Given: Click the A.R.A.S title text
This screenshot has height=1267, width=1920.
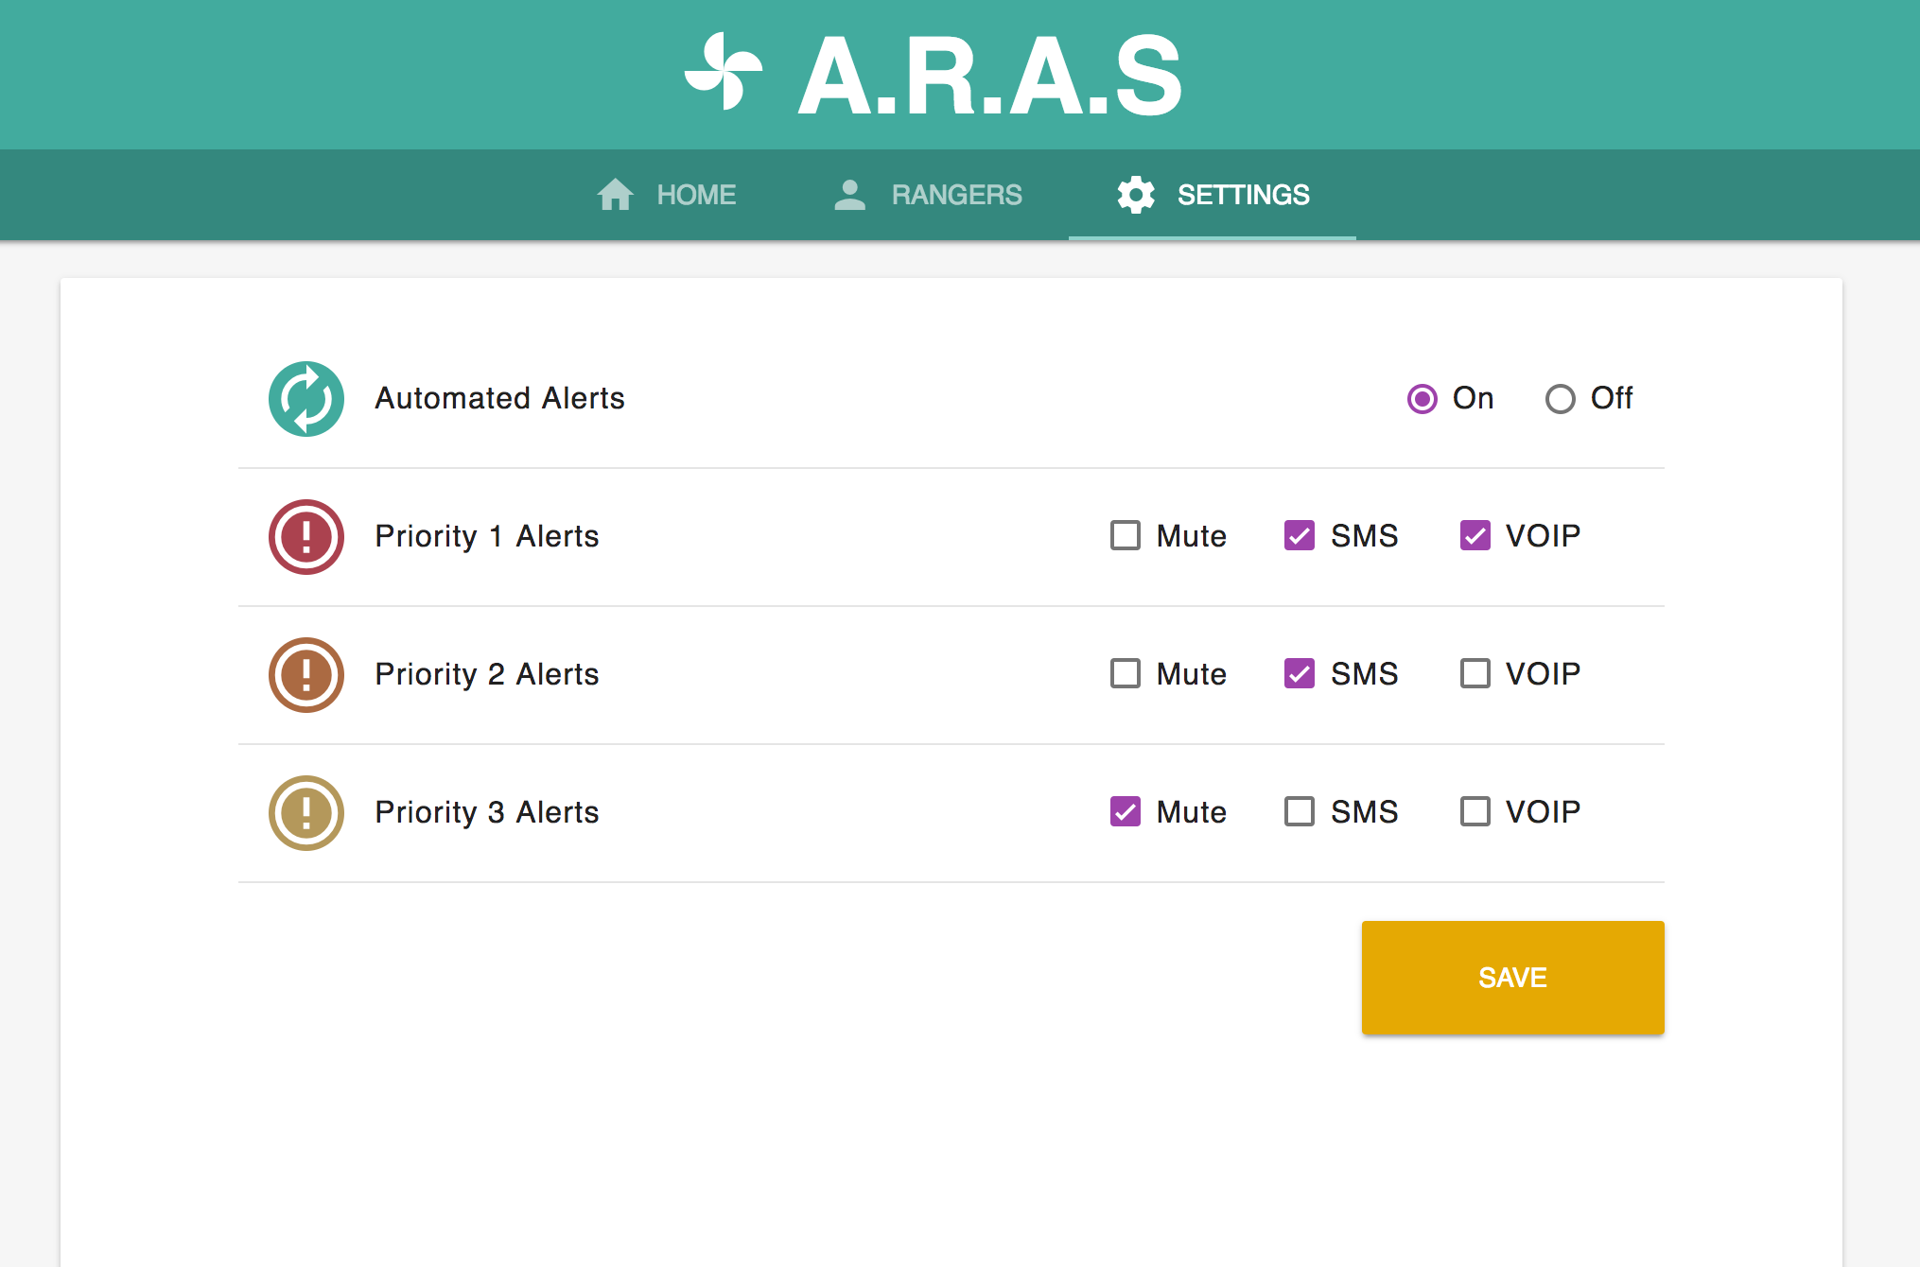Looking at the screenshot, I should pos(990,76).
